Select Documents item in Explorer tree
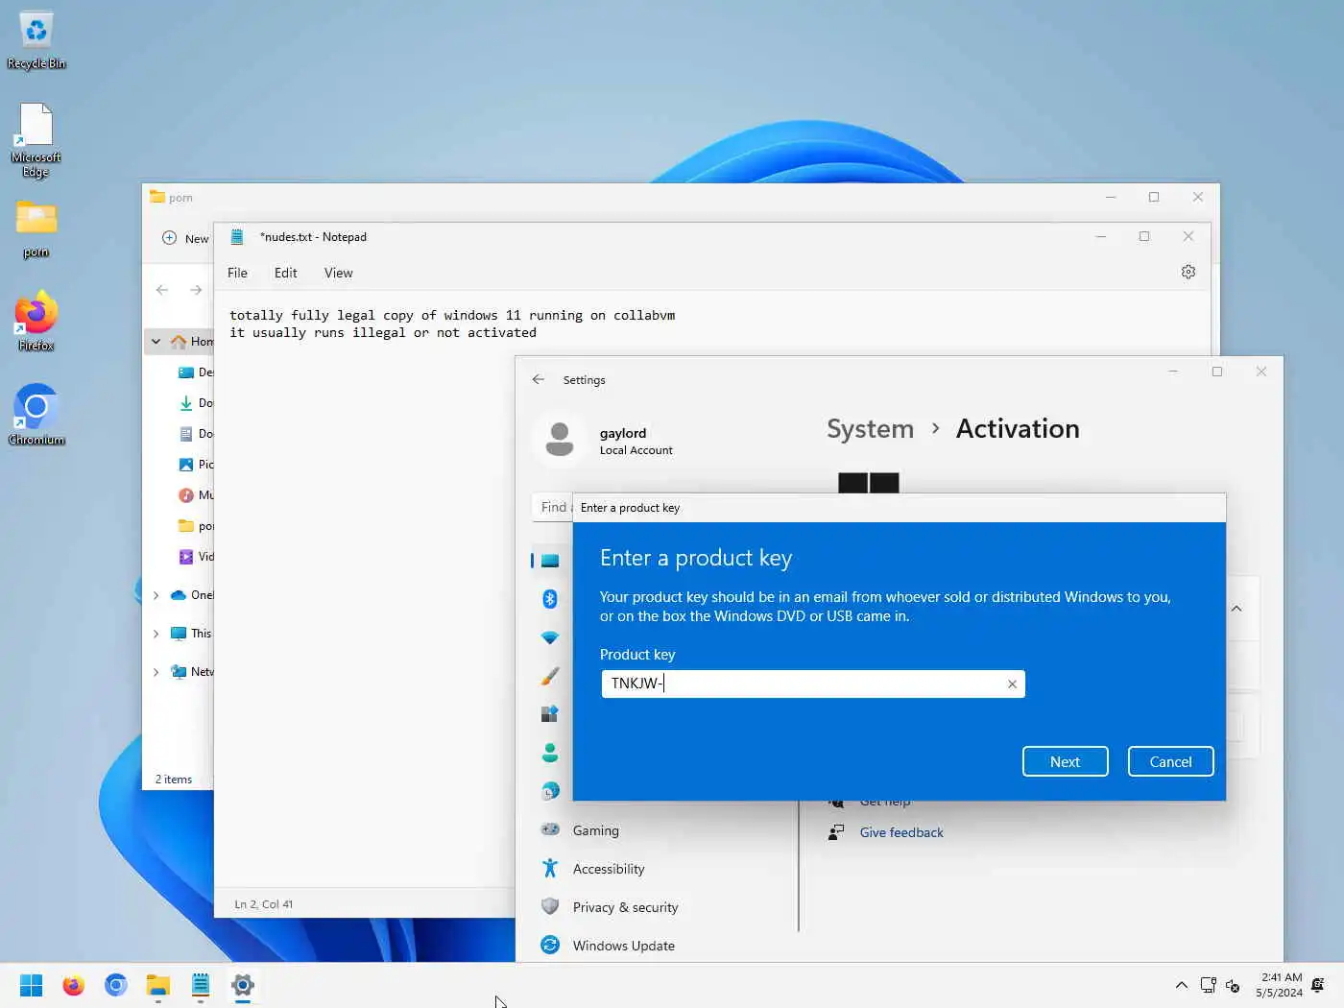Image resolution: width=1344 pixels, height=1008 pixels. (196, 434)
